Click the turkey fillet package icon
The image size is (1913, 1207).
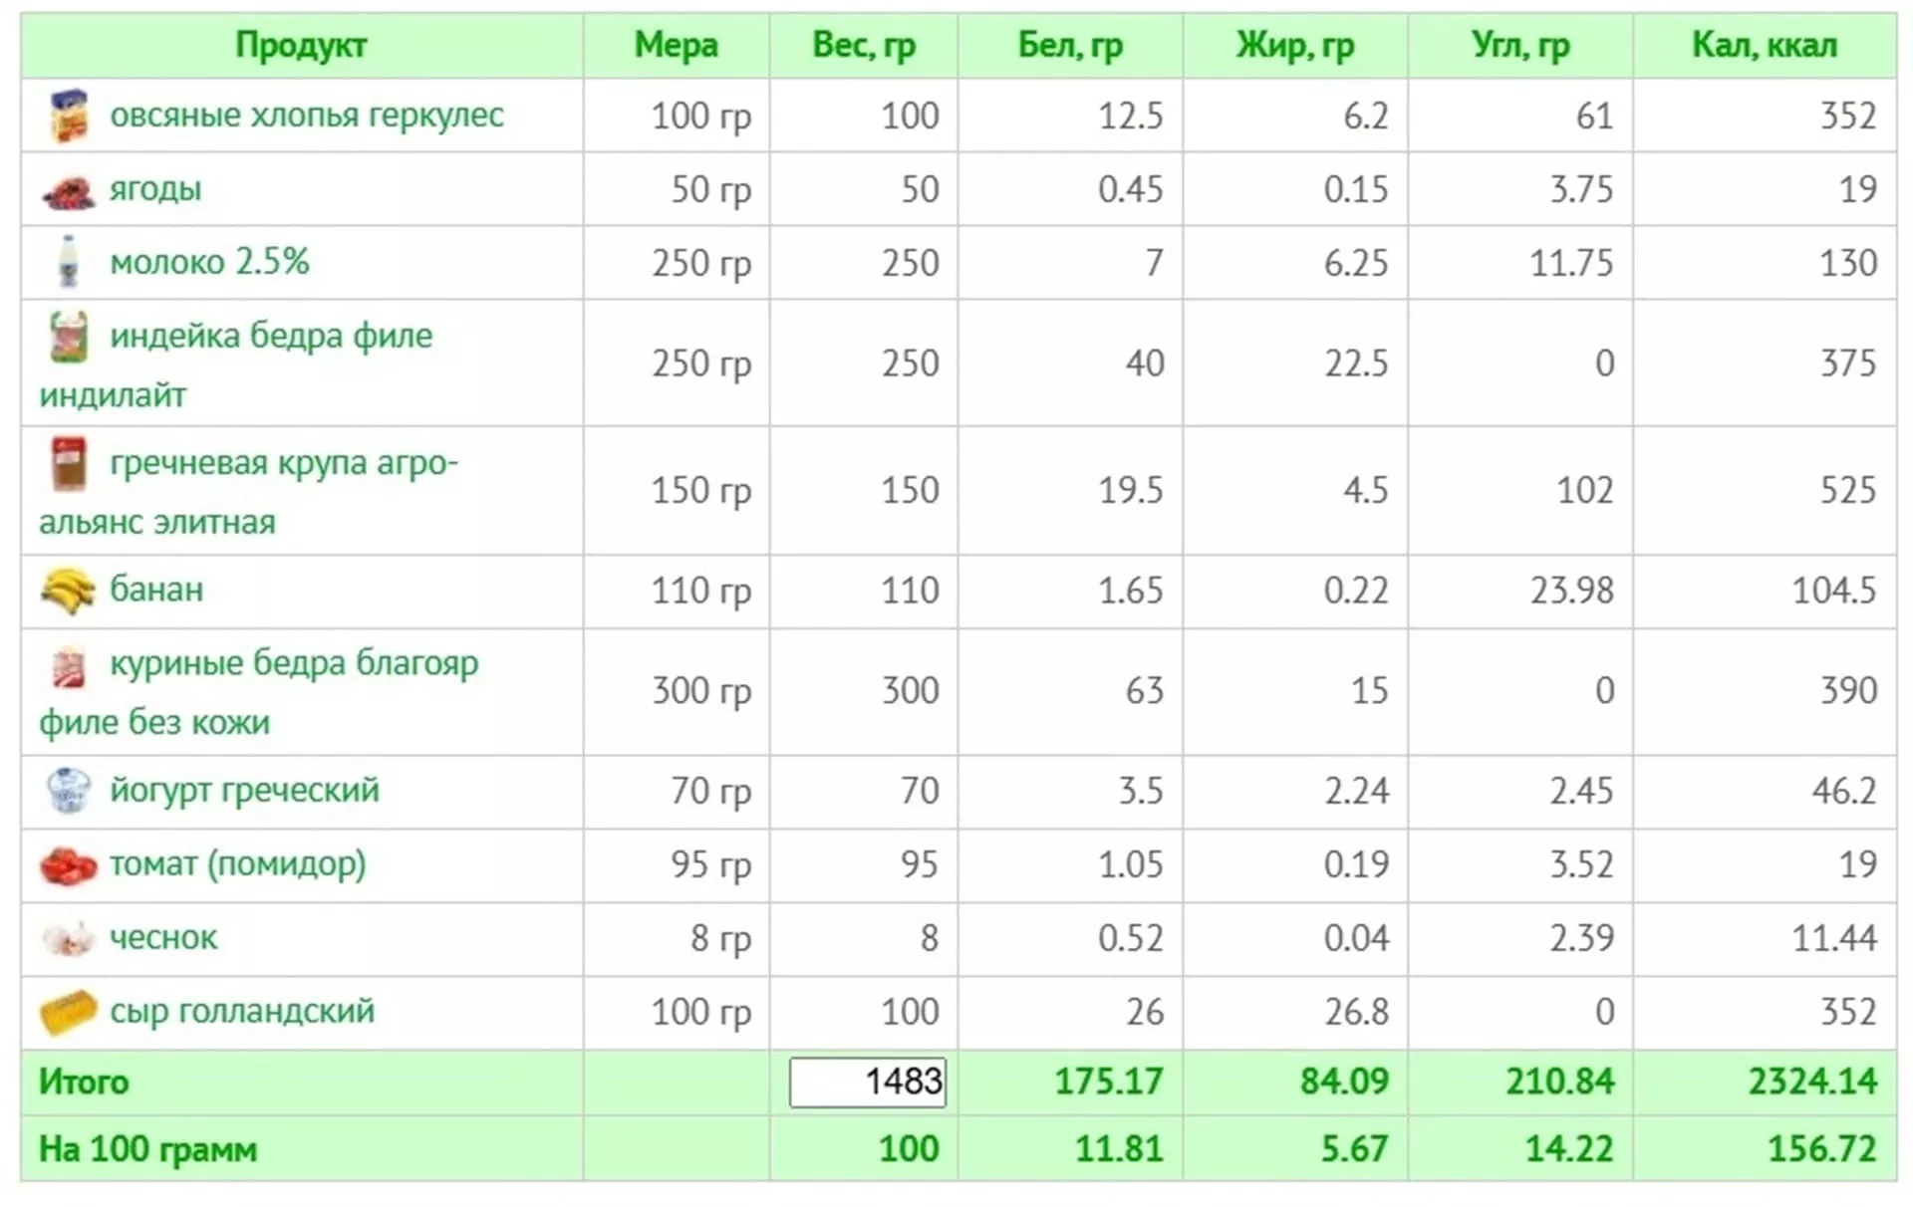click(x=69, y=337)
